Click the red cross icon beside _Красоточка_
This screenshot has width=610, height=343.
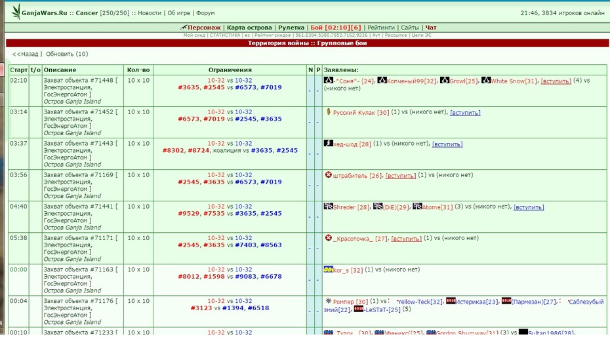329,237
